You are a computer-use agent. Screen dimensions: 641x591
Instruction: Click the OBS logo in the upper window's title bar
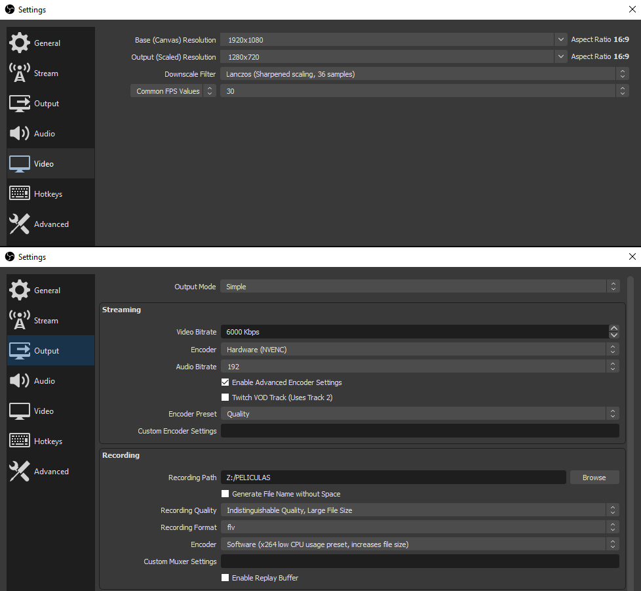coord(10,10)
